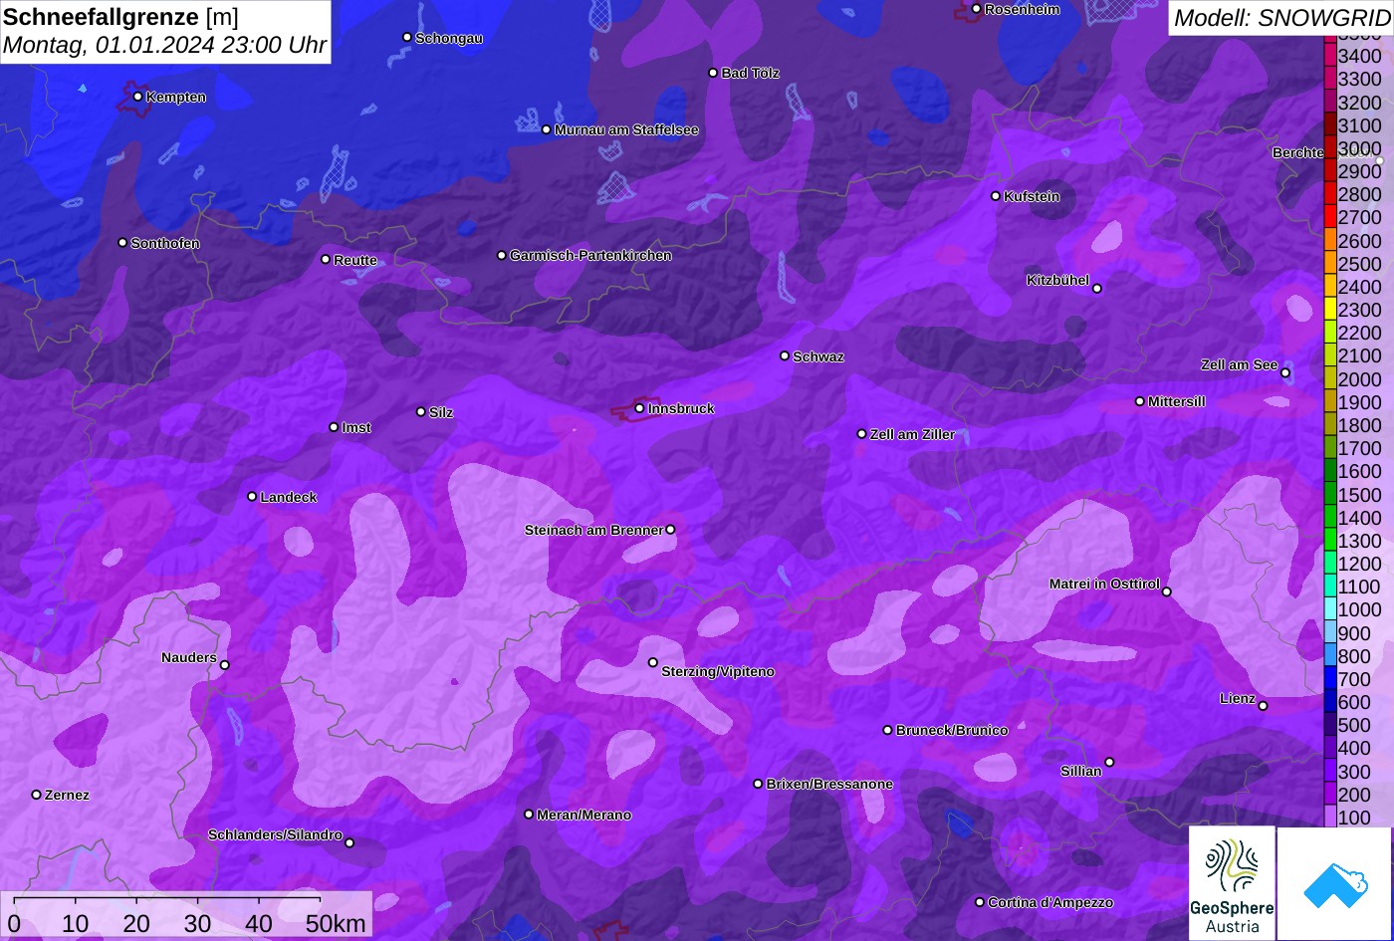The width and height of the screenshot is (1394, 941).
Task: Select the Imst marker dot
Action: point(334,427)
